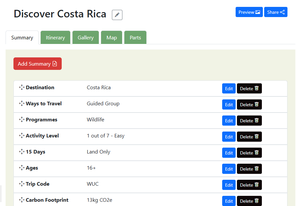Select the Map tab

pos(112,38)
